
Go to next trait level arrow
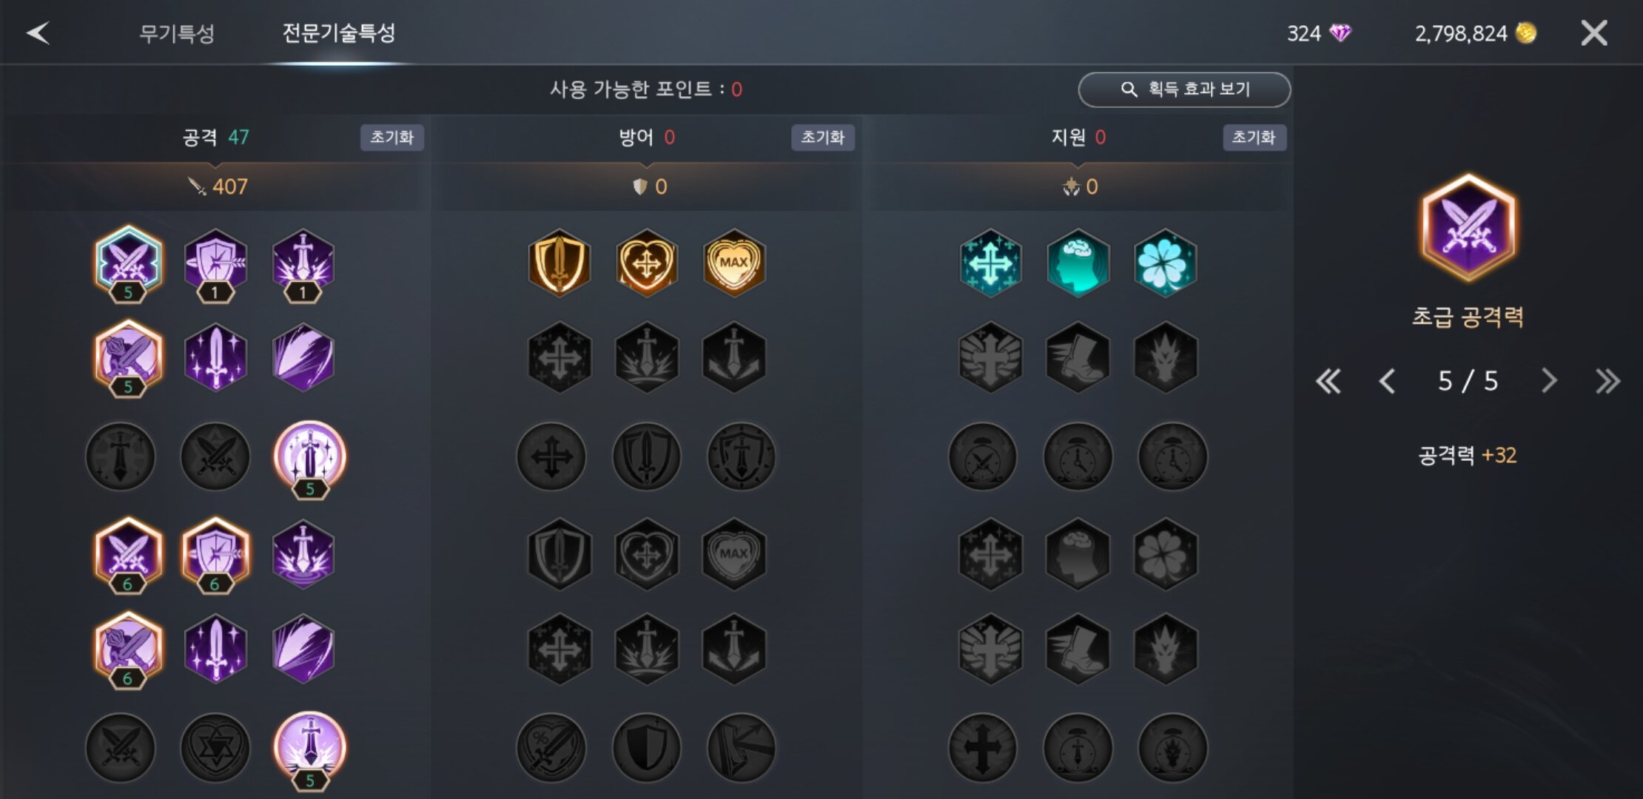click(1549, 382)
